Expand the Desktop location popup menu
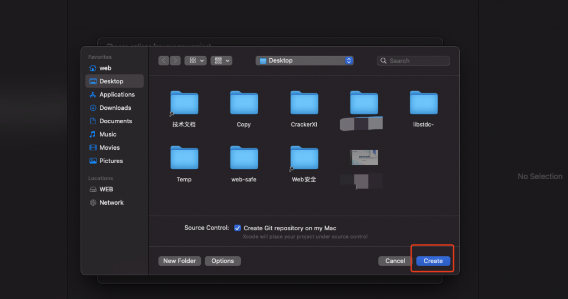Screen dimensions: 568x299 305,60
